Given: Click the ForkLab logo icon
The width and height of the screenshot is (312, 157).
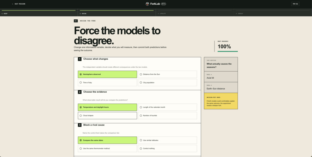Looking at the screenshot, I should tap(147, 4).
